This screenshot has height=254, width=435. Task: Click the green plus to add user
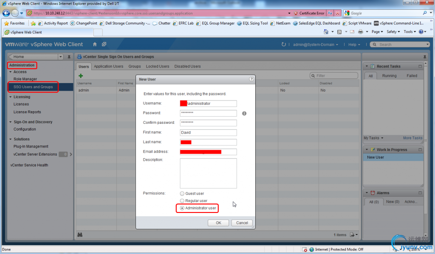tap(81, 75)
